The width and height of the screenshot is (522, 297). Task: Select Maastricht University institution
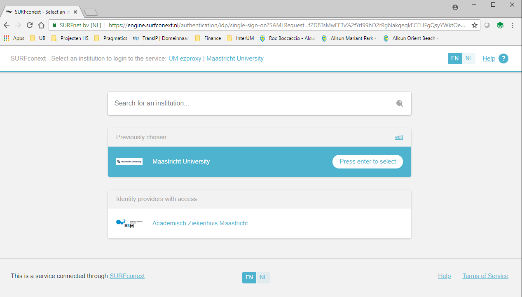click(x=260, y=161)
